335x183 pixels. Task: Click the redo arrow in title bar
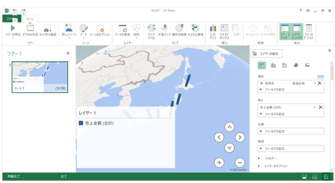[23, 10]
